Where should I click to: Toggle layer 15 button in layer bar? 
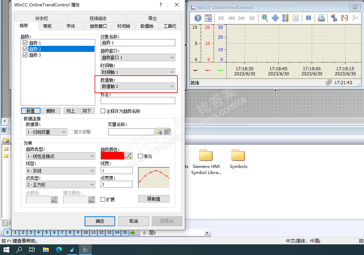(125, 232)
